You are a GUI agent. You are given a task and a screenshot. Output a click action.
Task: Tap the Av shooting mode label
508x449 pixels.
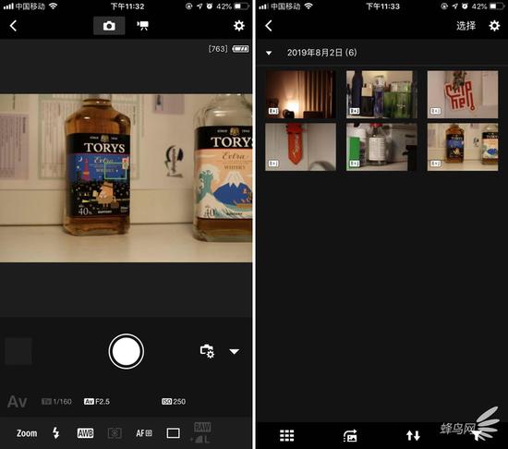click(x=17, y=402)
